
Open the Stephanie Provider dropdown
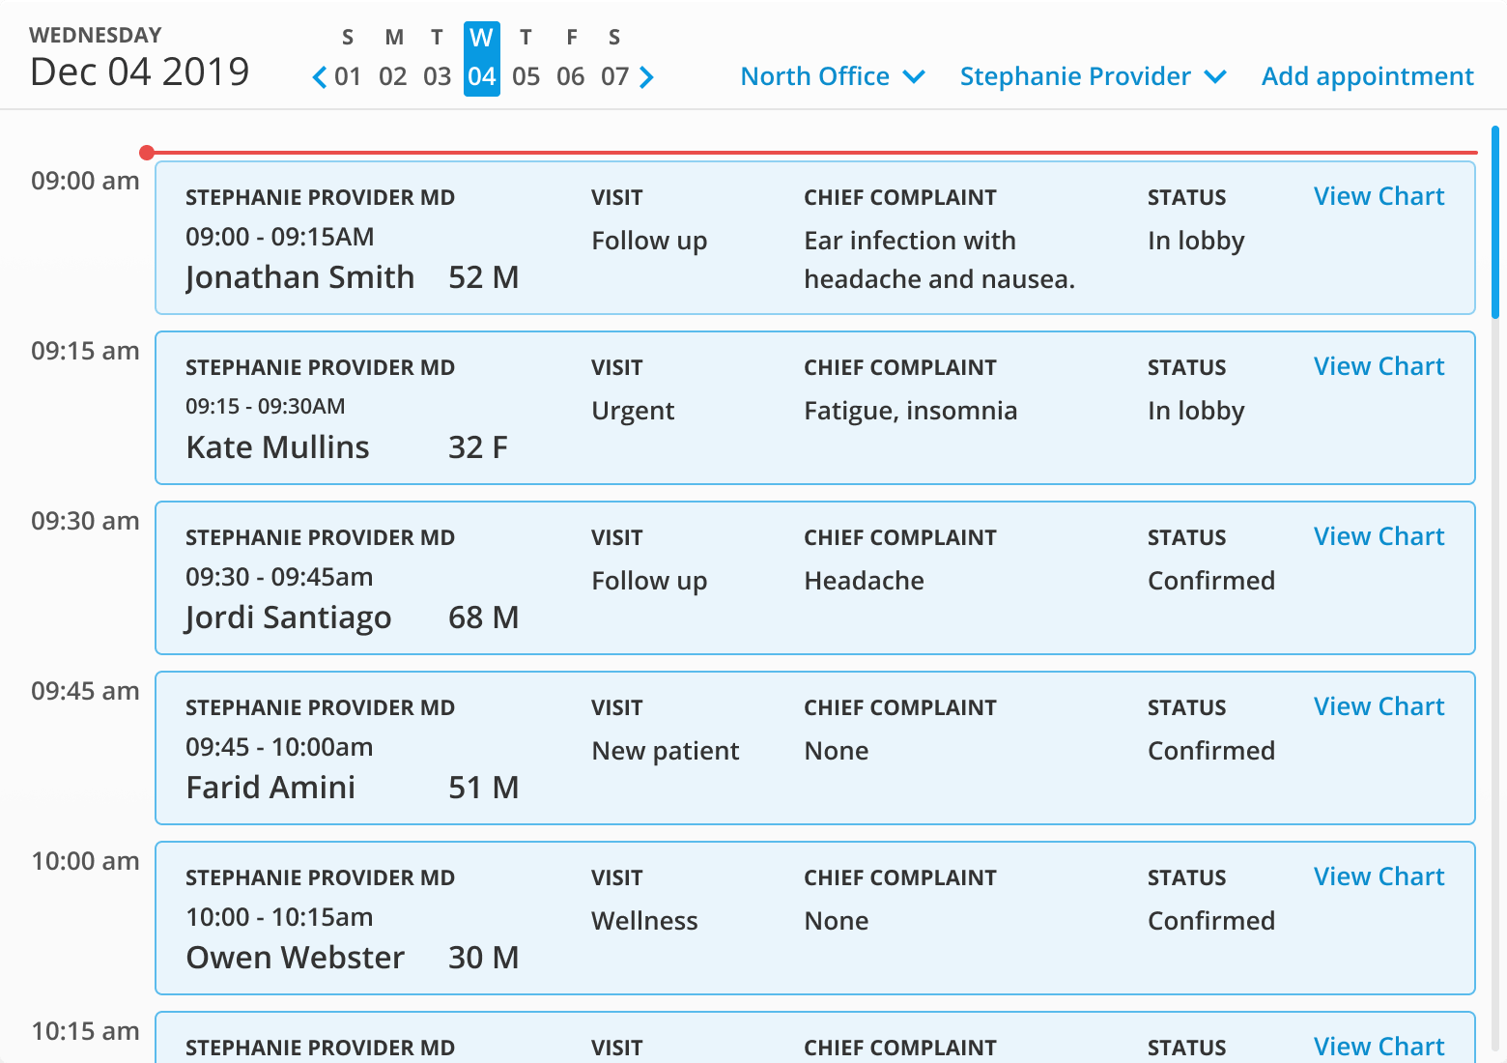(x=1093, y=76)
